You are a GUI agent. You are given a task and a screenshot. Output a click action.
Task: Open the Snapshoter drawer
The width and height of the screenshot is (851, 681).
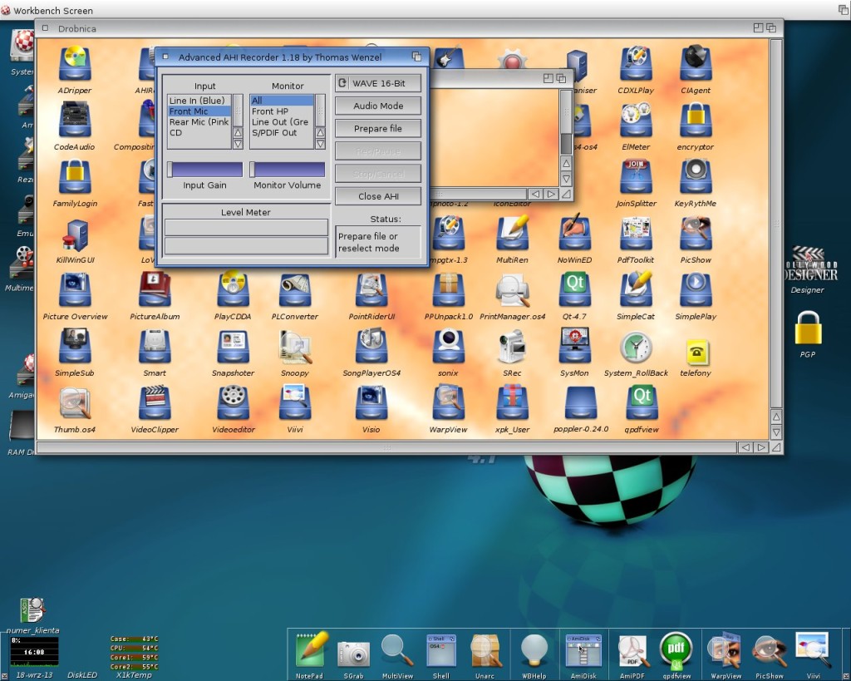coord(233,347)
